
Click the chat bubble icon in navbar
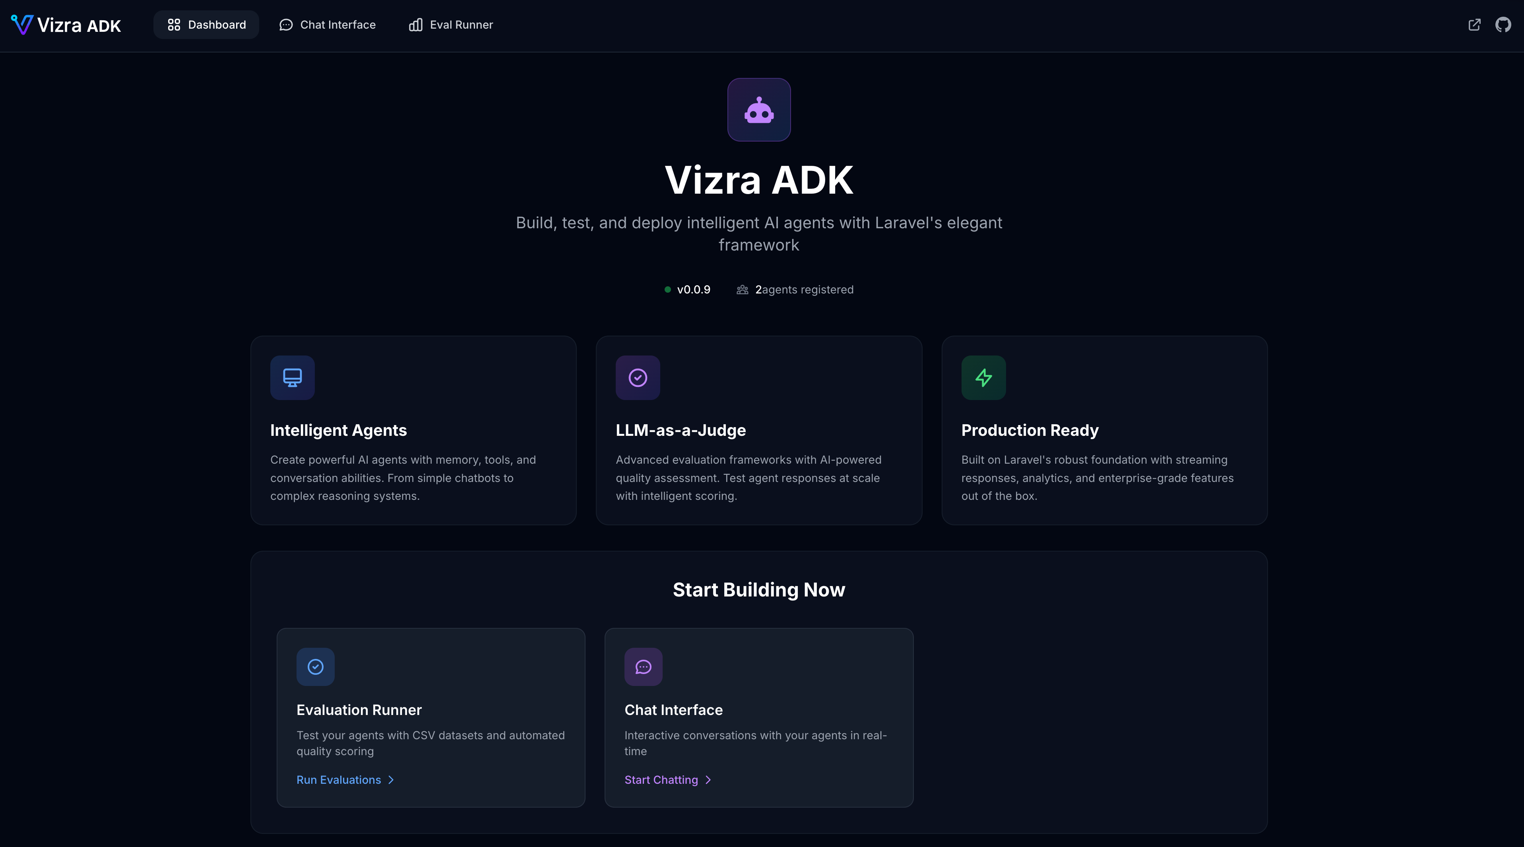(x=286, y=25)
